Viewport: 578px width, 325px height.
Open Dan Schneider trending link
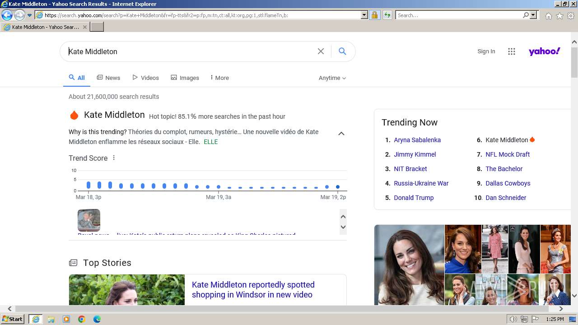(506, 198)
